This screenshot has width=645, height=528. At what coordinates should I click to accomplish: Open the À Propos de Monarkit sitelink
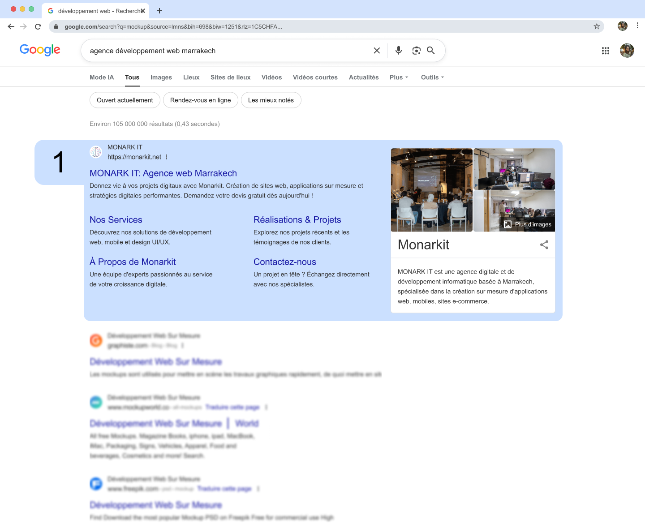133,262
